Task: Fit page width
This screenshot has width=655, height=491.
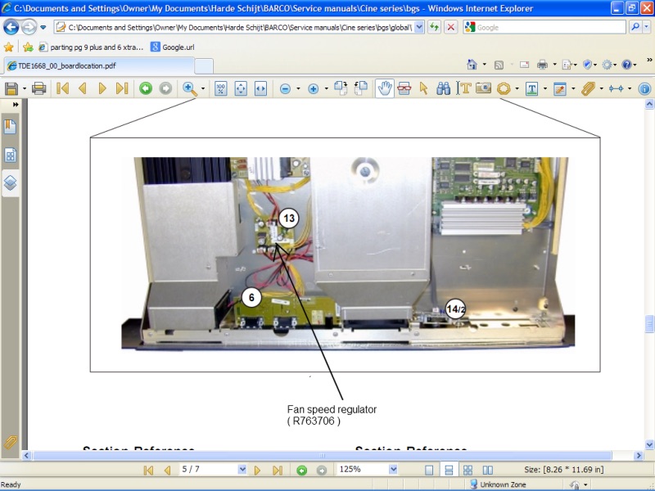Action: click(260, 88)
